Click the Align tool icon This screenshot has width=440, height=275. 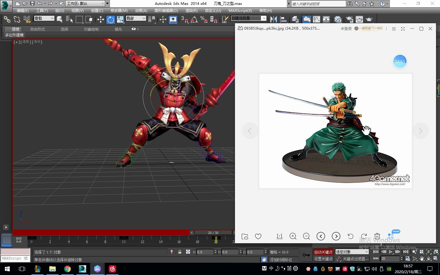tap(284, 20)
